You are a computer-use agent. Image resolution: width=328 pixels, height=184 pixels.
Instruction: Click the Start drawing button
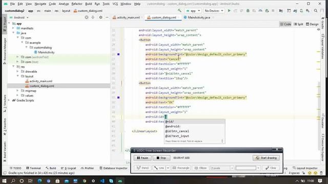tap(266, 158)
